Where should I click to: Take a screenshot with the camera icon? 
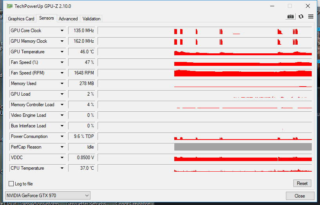pyautogui.click(x=290, y=16)
